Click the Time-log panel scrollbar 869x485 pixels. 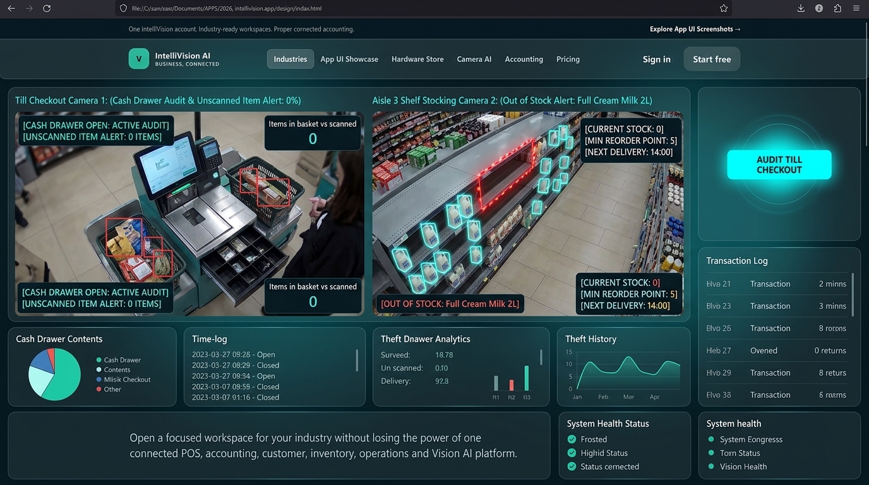pos(357,360)
